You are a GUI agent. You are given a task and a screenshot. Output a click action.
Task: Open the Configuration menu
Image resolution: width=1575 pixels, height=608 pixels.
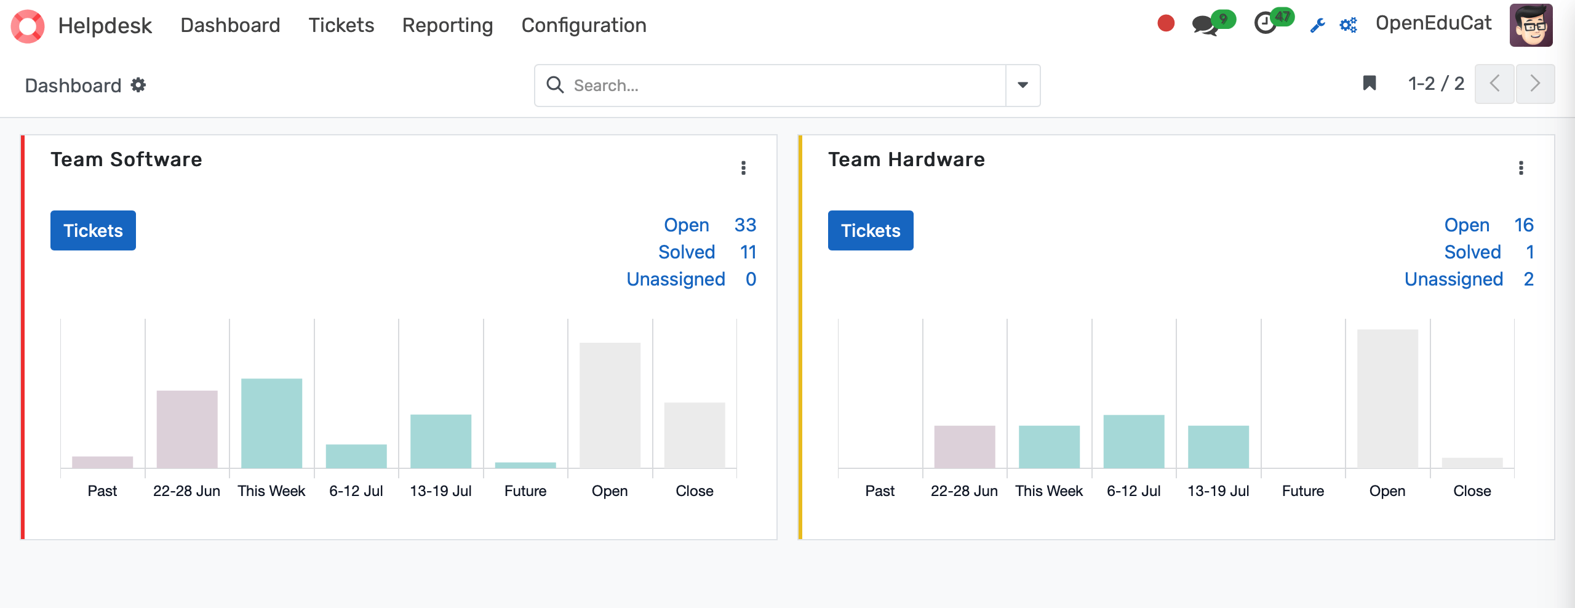click(583, 25)
